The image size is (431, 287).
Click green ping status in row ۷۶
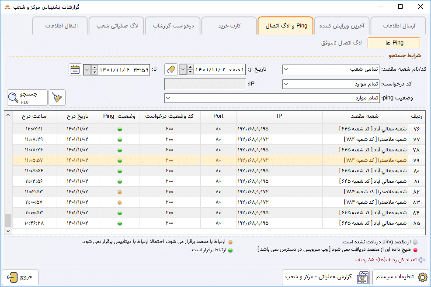(x=120, y=129)
